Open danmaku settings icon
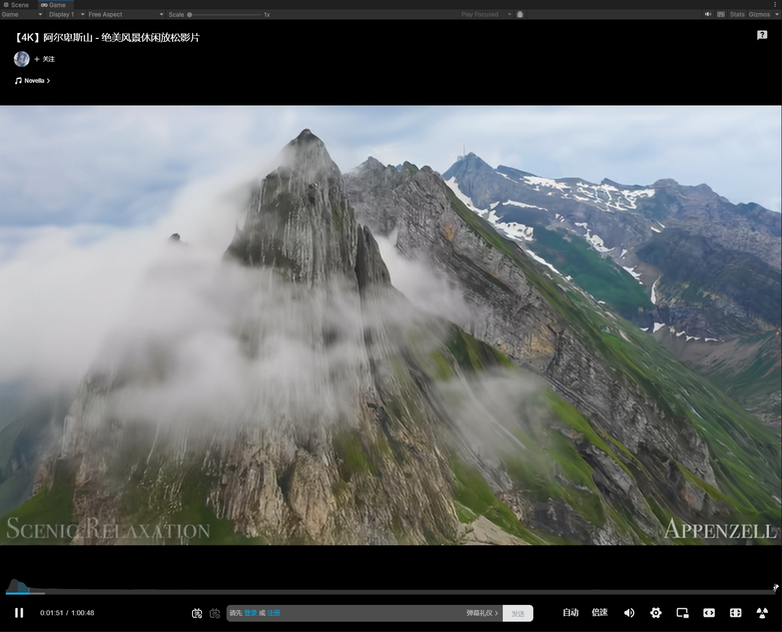Image resolution: width=782 pixels, height=632 pixels. click(215, 613)
